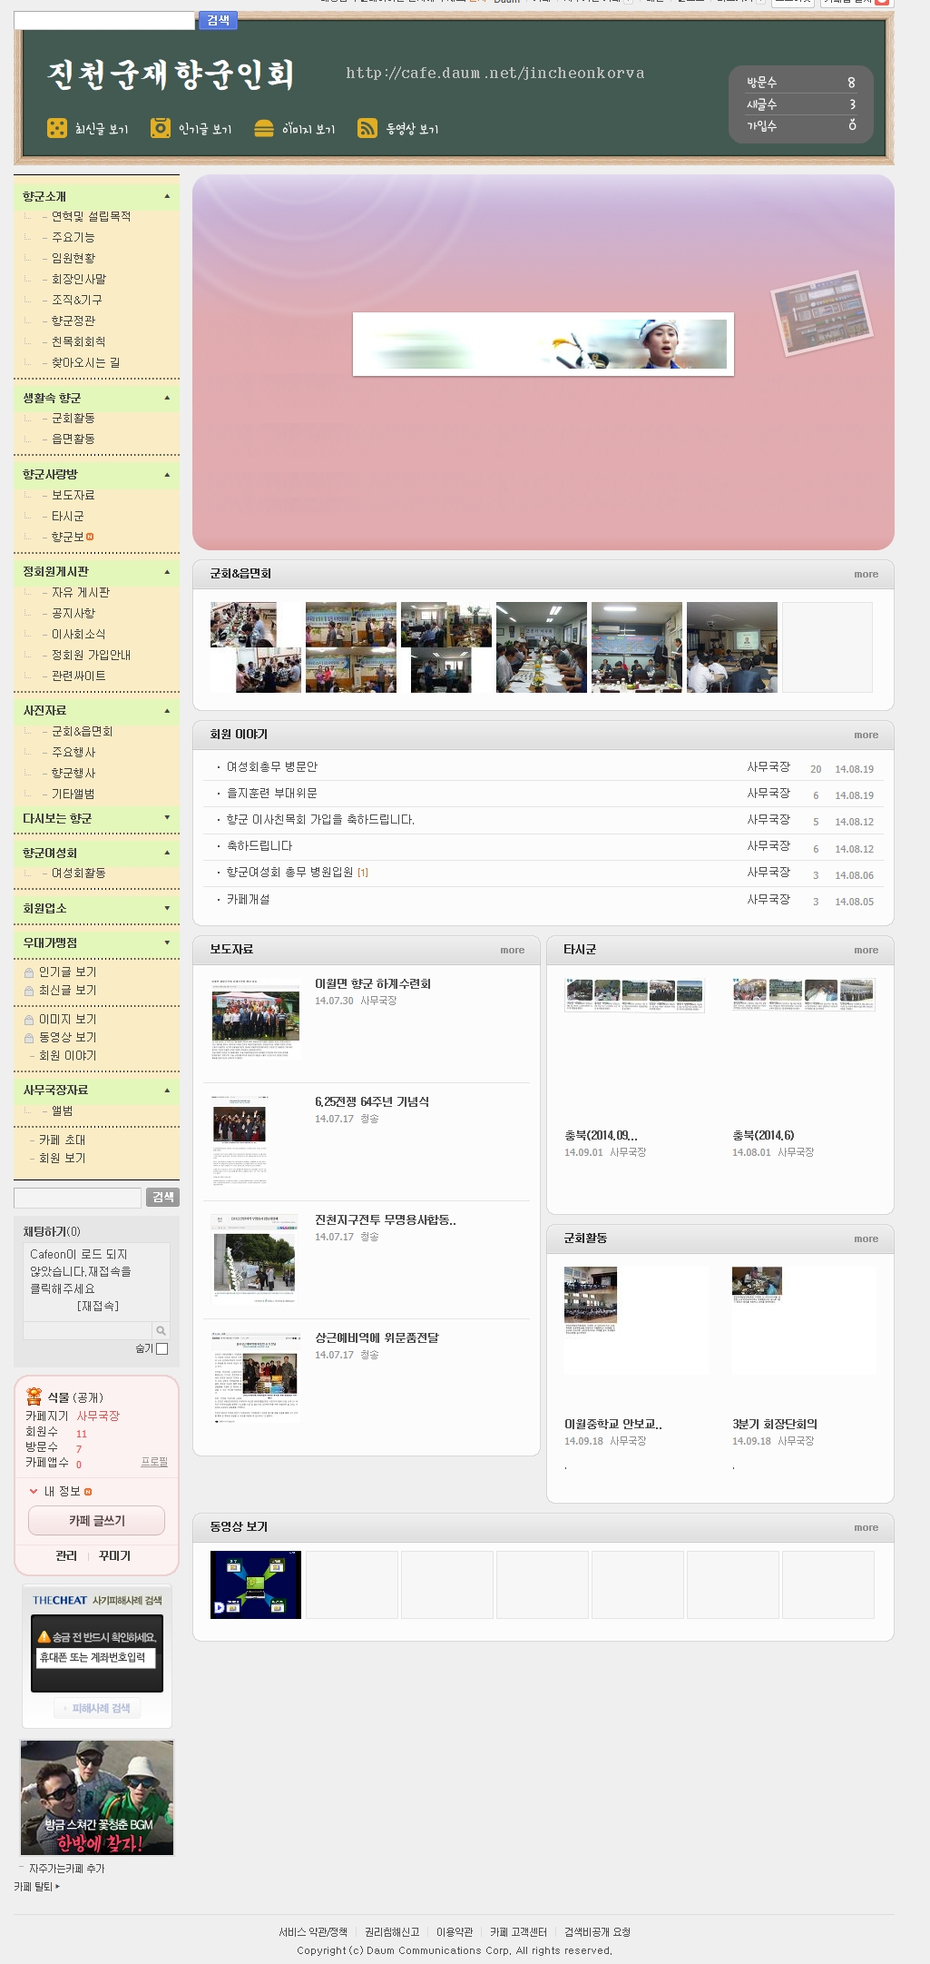Screen dimensions: 930x1964
Task: Open article 이월면 향군 하계수련회
Action: (x=373, y=984)
